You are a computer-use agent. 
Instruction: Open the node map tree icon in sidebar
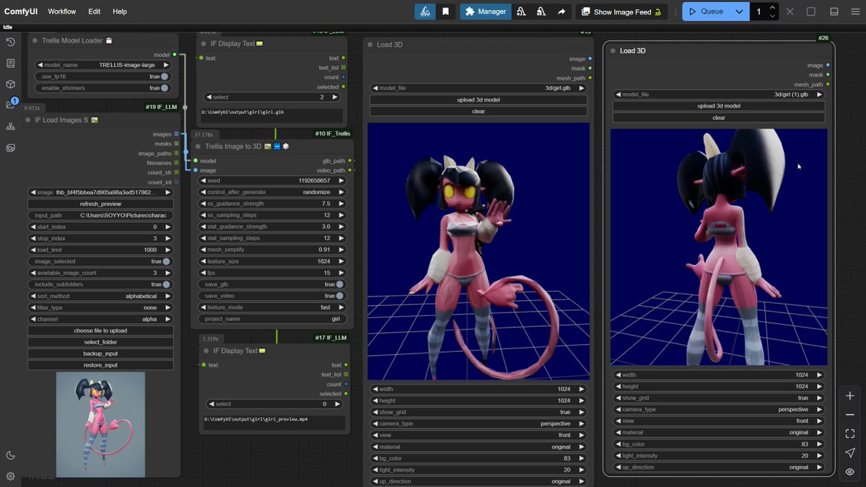(x=10, y=126)
